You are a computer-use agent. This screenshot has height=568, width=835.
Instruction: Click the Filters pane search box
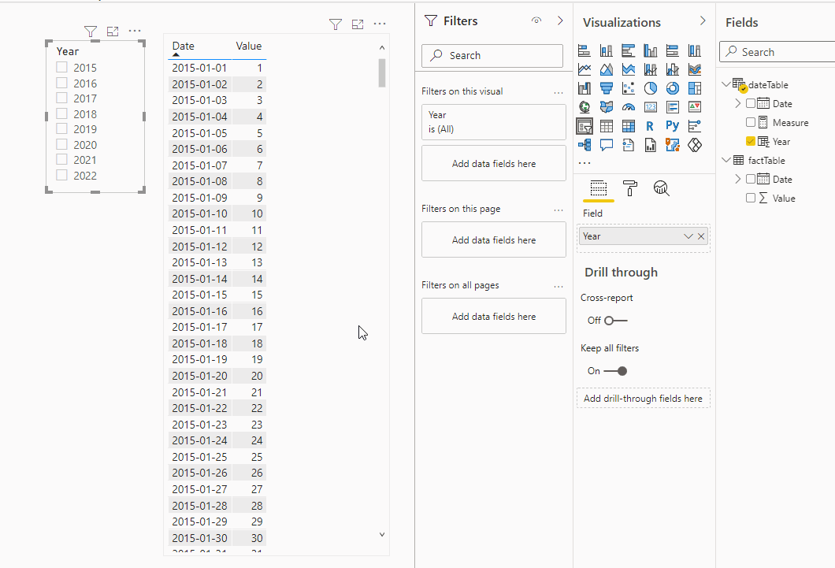492,55
